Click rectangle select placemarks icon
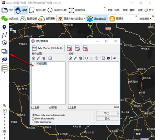Viewport: 155px width, 140px height. pos(92,58)
